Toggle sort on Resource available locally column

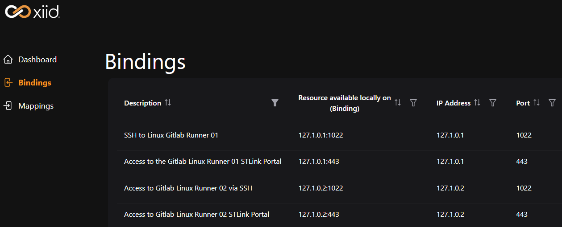tap(398, 103)
